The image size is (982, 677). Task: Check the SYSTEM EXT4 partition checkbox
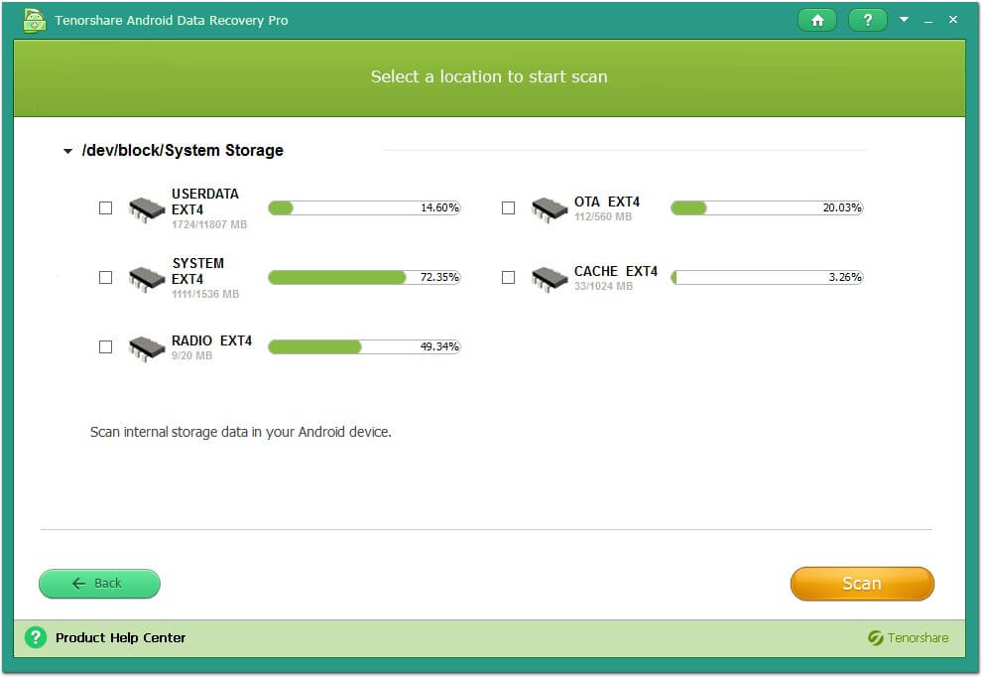tap(106, 277)
